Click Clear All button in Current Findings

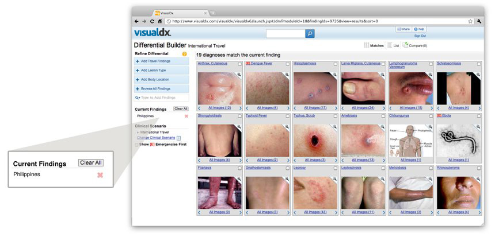[181, 108]
